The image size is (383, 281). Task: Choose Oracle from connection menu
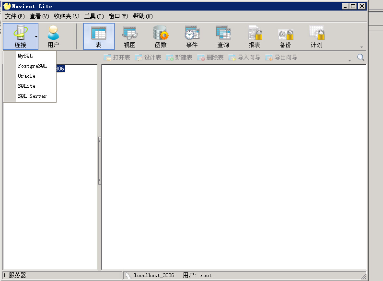click(x=30, y=76)
